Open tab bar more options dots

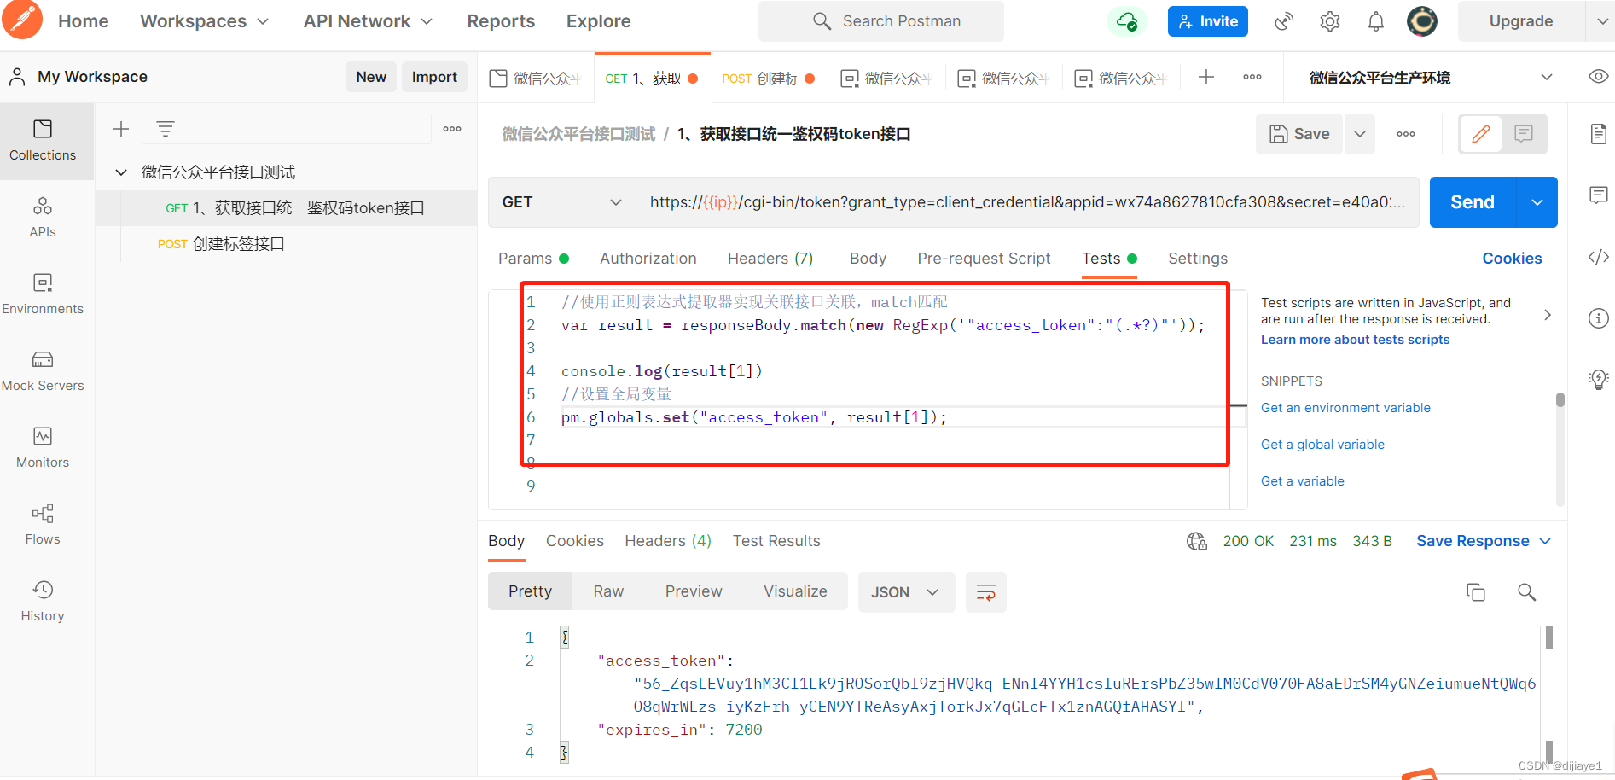click(x=1252, y=78)
